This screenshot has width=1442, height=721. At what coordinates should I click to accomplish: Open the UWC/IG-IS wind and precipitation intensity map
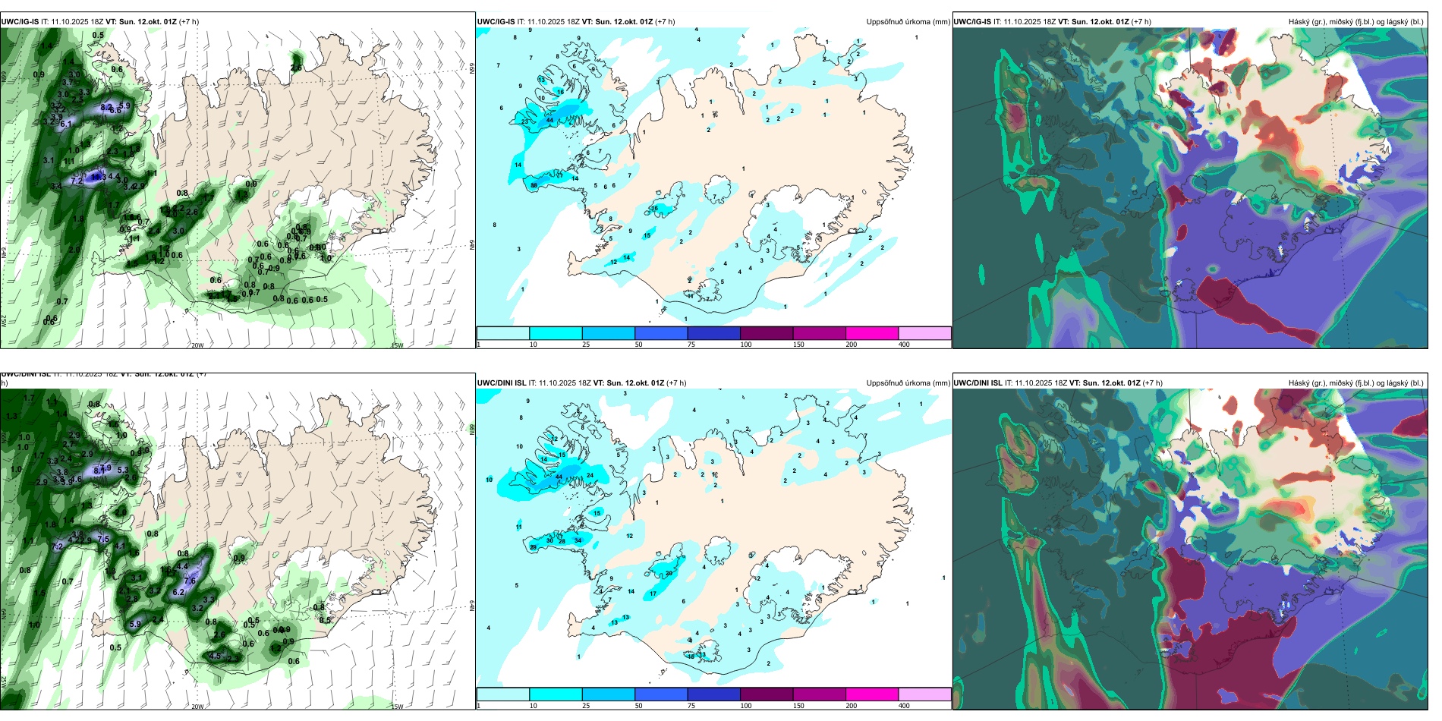[238, 188]
